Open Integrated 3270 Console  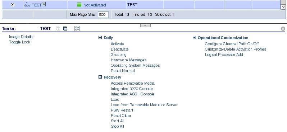[x=132, y=89]
